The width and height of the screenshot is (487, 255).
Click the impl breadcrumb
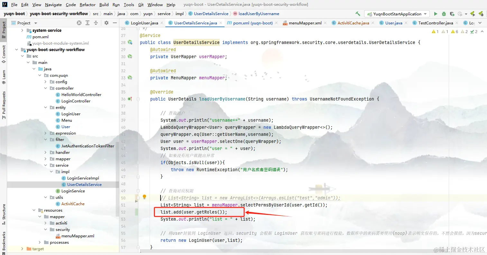[179, 13]
